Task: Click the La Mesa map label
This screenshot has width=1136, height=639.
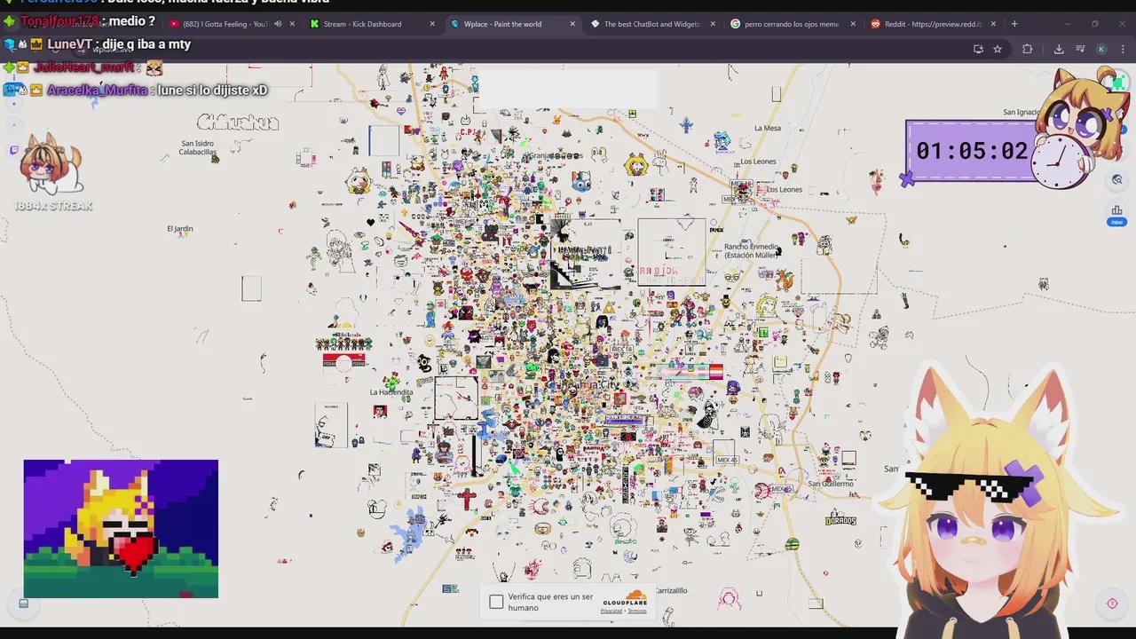Action: [x=768, y=128]
